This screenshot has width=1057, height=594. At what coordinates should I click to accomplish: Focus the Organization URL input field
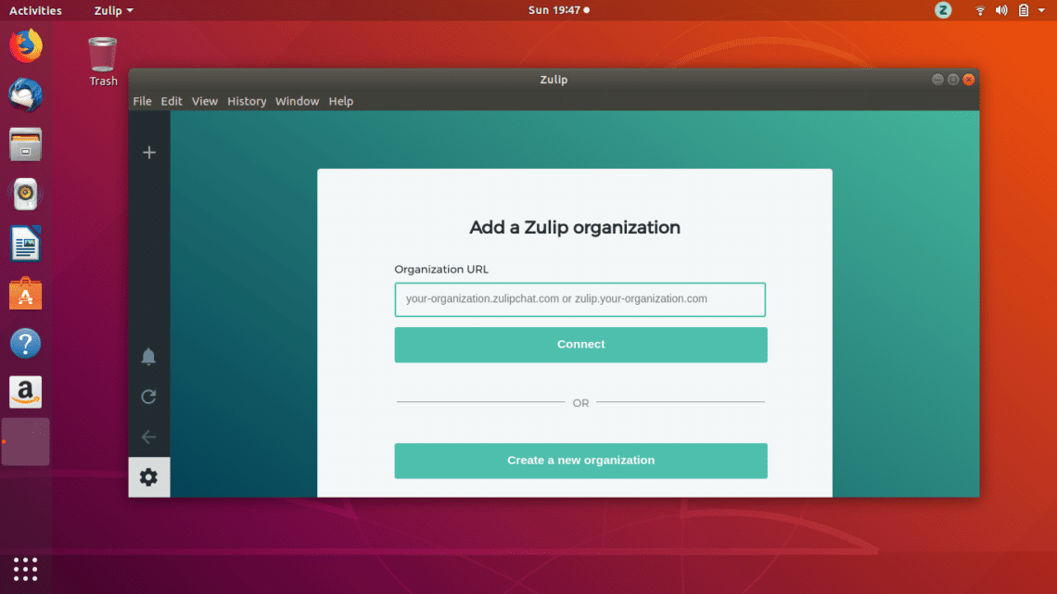tap(580, 299)
